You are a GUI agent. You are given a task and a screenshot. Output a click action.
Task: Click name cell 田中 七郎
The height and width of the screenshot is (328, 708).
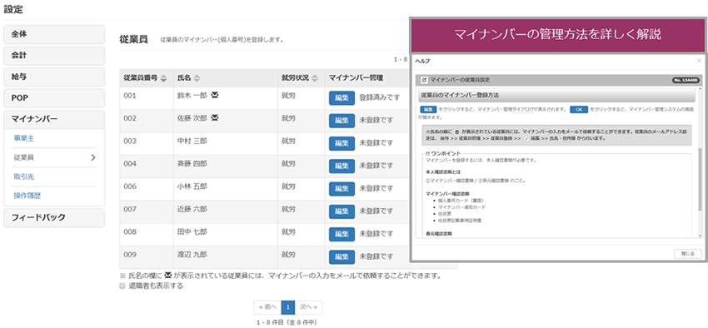226,234
